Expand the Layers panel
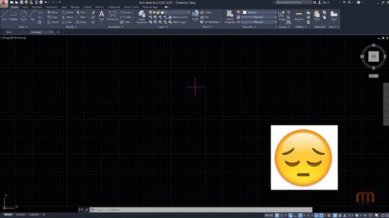The image size is (389, 218). click(x=163, y=27)
